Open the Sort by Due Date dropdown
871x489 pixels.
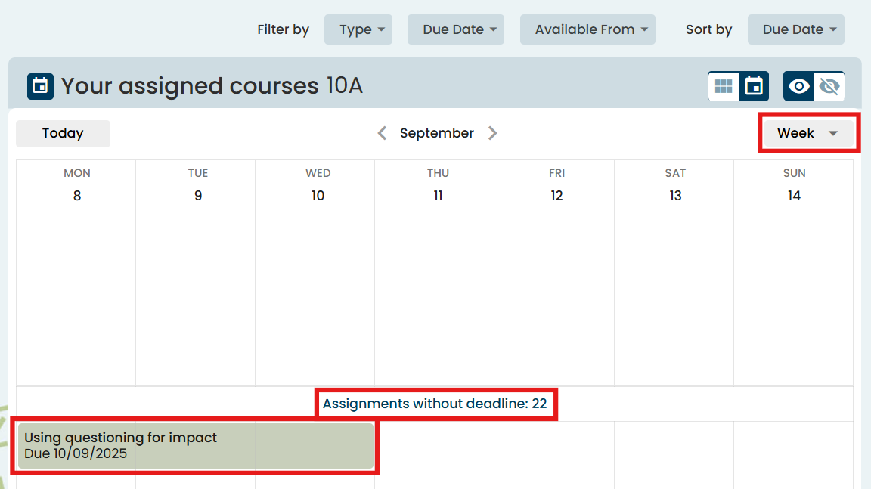click(795, 29)
